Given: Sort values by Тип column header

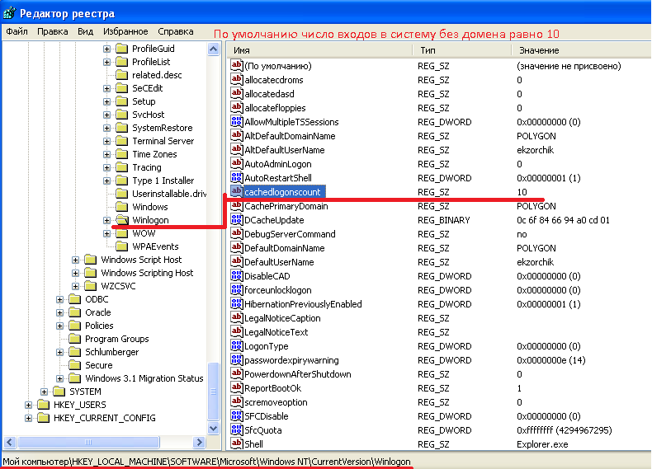Looking at the screenshot, I should (x=462, y=50).
